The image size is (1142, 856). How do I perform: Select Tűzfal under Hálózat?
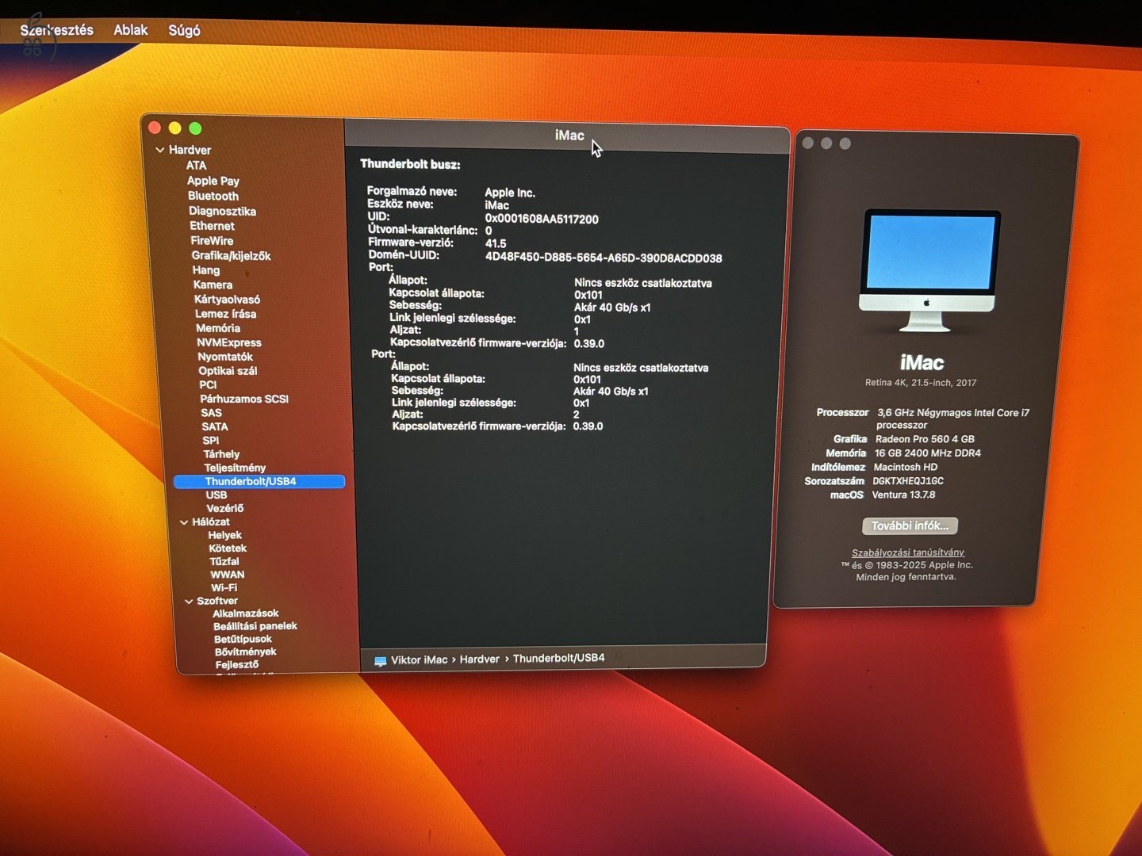224,561
